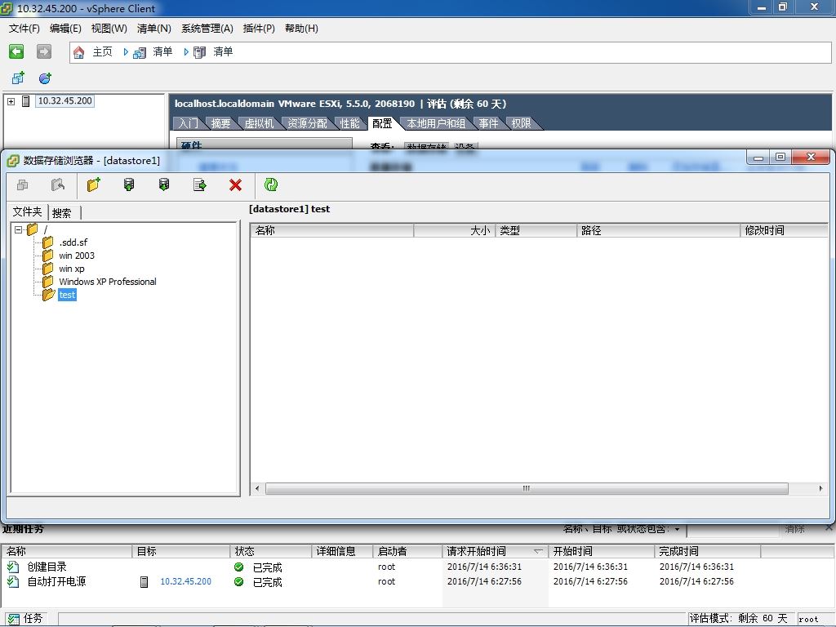The height and width of the screenshot is (627, 836).
Task: Select the win xp folder
Action: pyautogui.click(x=72, y=269)
